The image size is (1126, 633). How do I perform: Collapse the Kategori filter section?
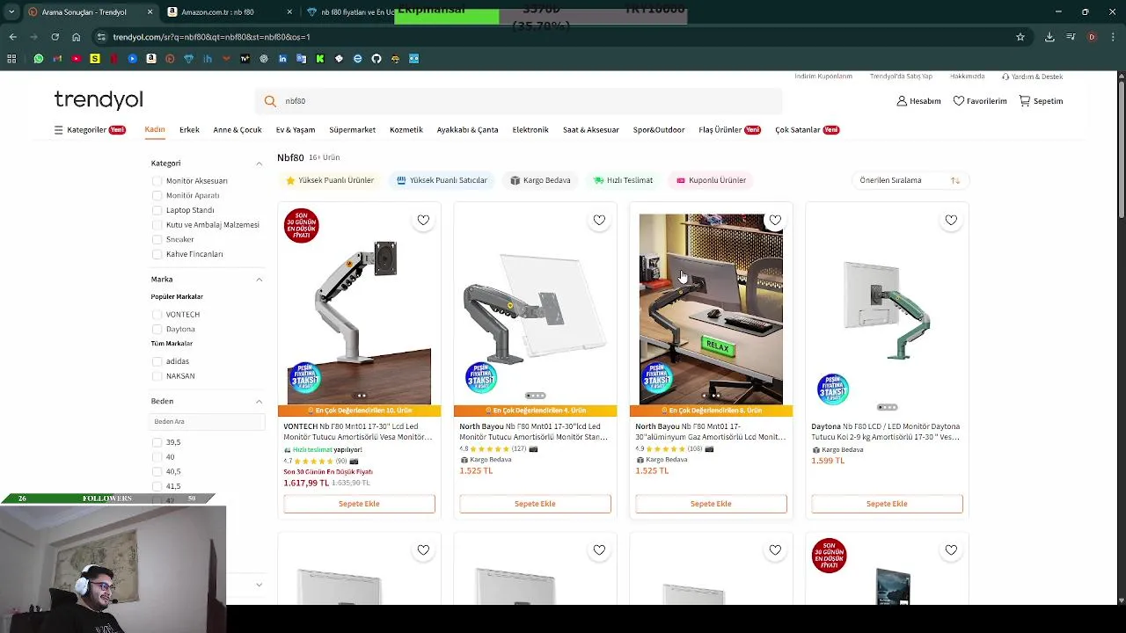pos(259,164)
